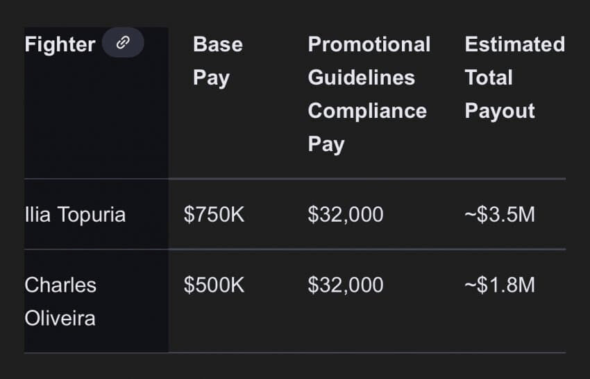Click the word "Payout" in the header
Viewport: 590px width, 379px height.
click(x=500, y=111)
